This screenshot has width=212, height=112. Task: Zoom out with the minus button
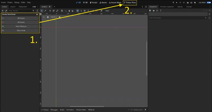tap(48, 17)
